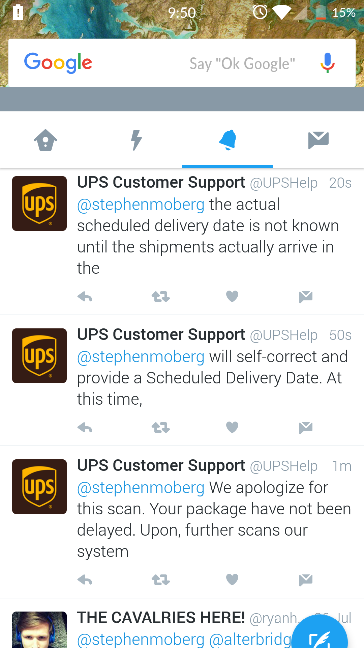Screen dimensions: 364x648
Task: Tap the Google voice search microphone
Action: (x=327, y=63)
